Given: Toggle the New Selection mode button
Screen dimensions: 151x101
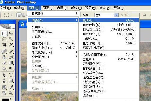Looking at the screenshot, I should tap(19, 15).
